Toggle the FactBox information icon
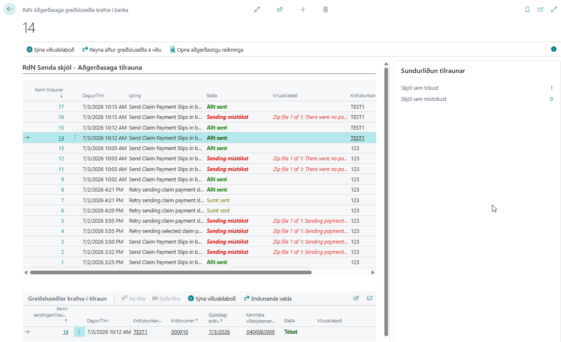561x342 pixels. click(x=554, y=49)
